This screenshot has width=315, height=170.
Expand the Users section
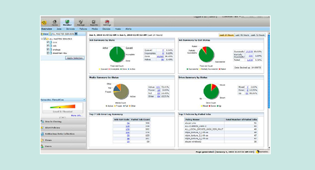63,146
